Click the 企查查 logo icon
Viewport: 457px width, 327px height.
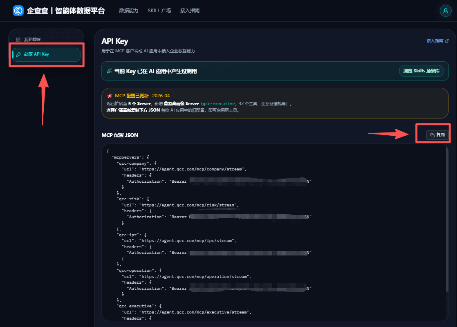click(18, 11)
